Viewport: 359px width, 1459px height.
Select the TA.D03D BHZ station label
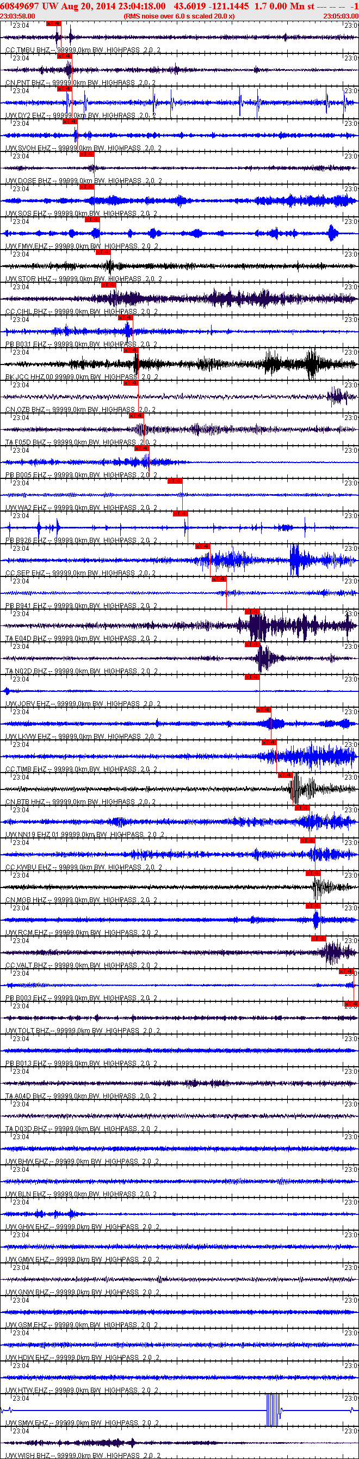tap(82, 1129)
